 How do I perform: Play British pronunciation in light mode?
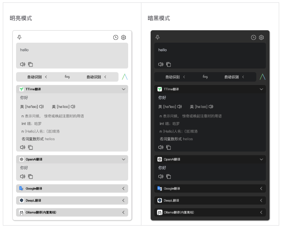click(x=41, y=107)
